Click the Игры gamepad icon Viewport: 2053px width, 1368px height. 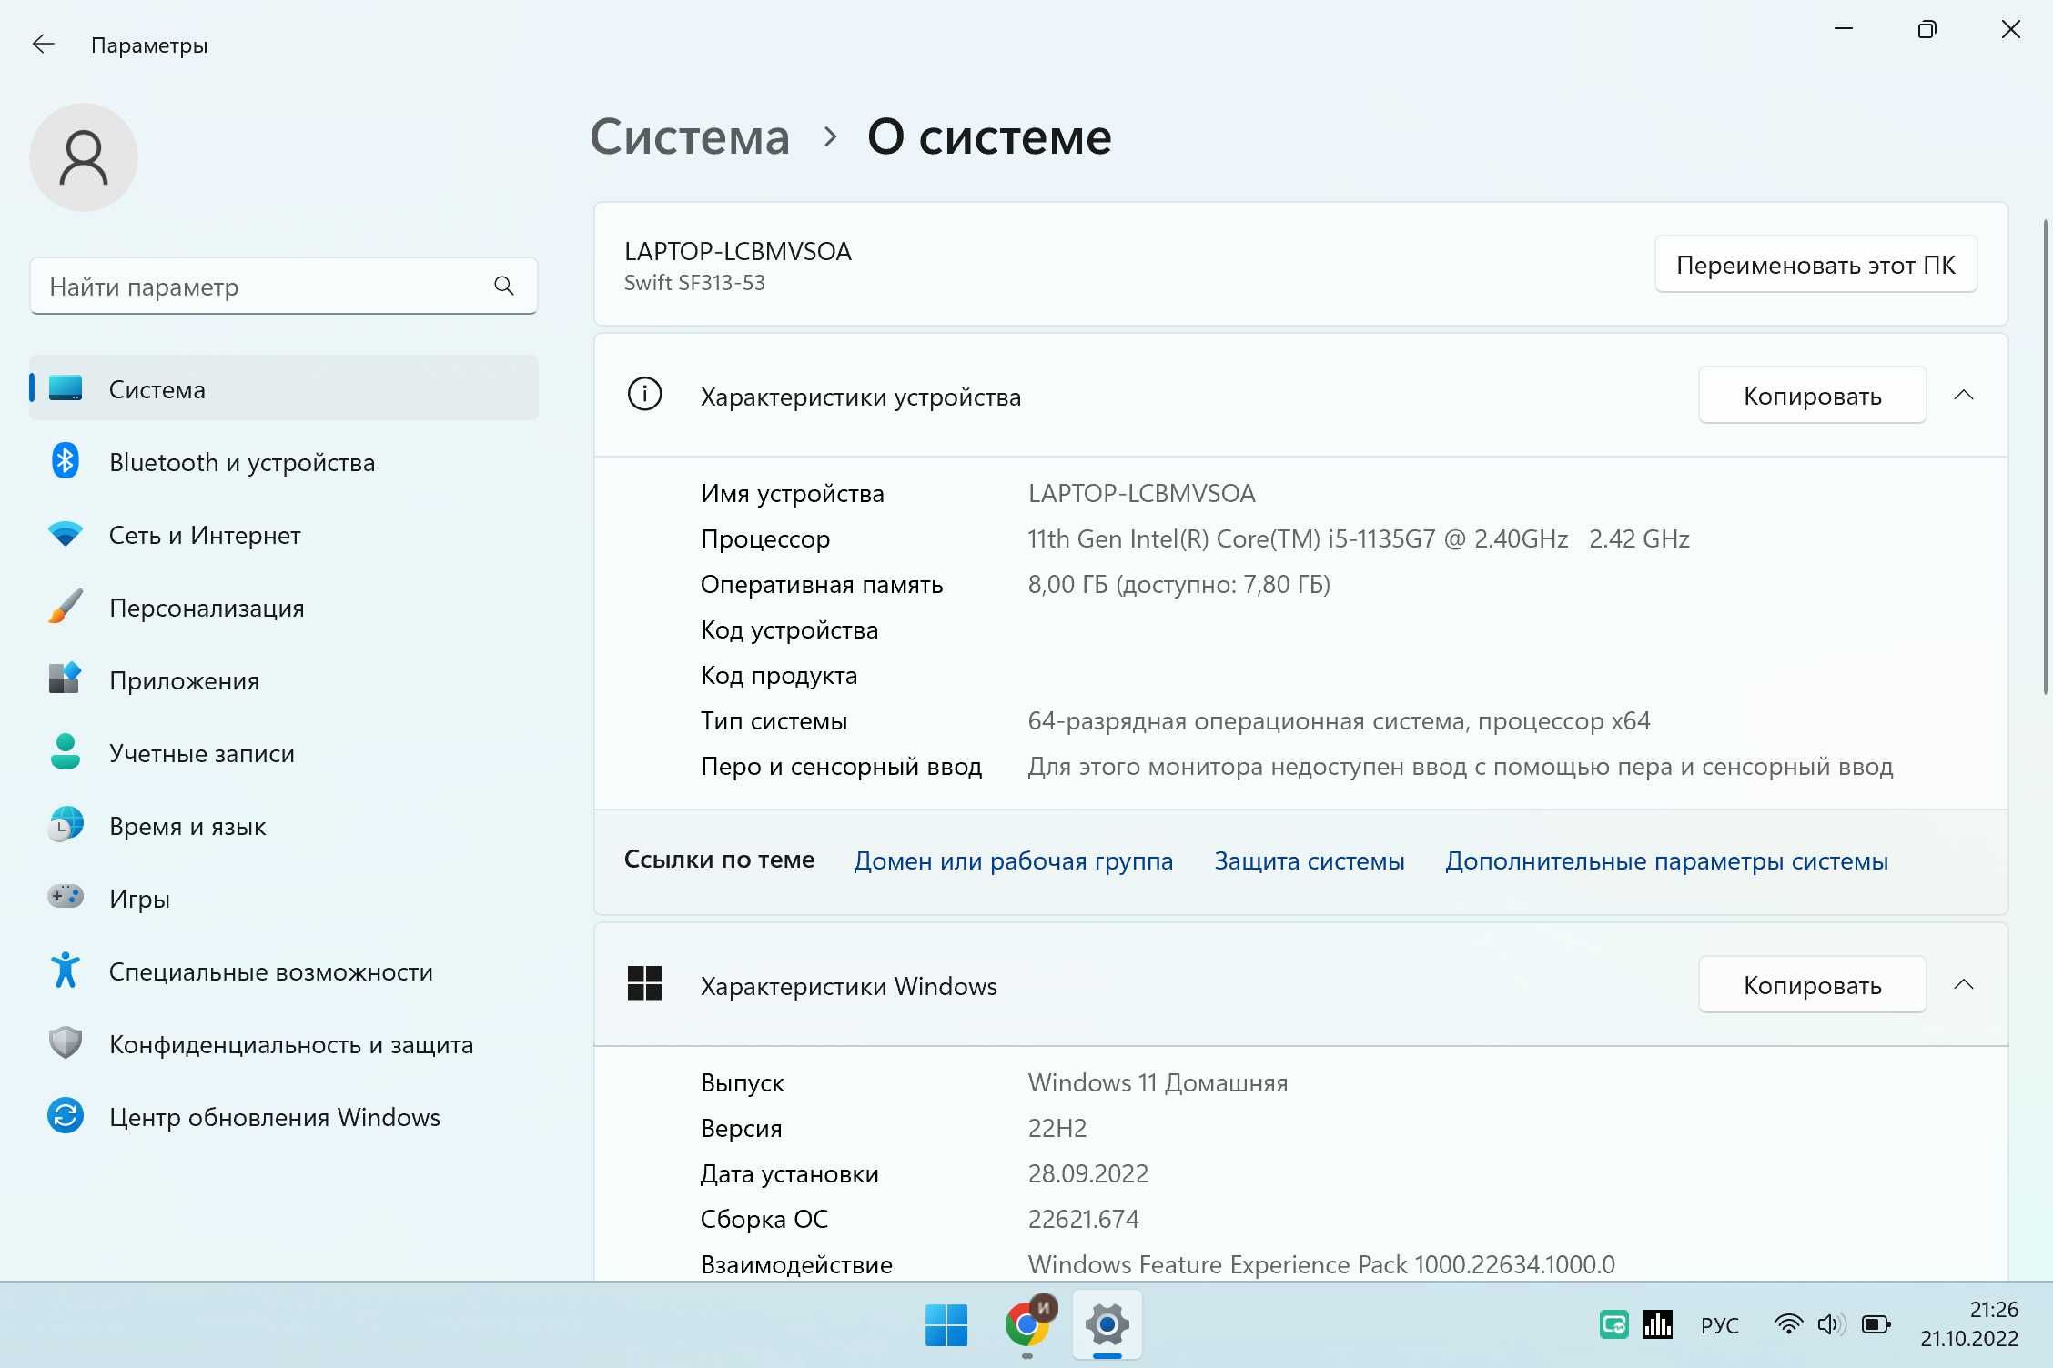pyautogui.click(x=66, y=897)
